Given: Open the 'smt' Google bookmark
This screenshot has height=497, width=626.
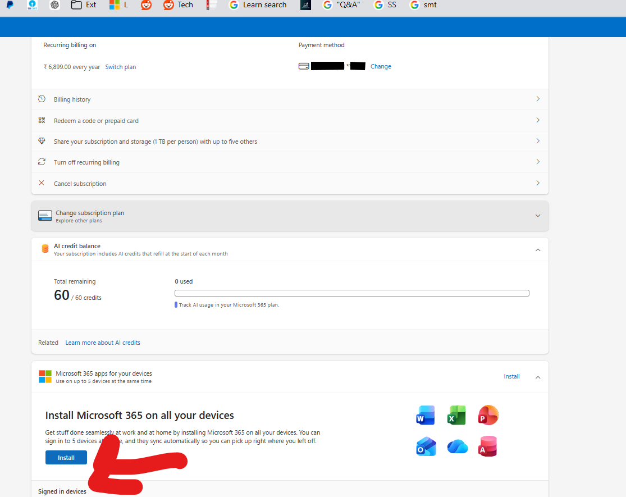Looking at the screenshot, I should tap(423, 5).
